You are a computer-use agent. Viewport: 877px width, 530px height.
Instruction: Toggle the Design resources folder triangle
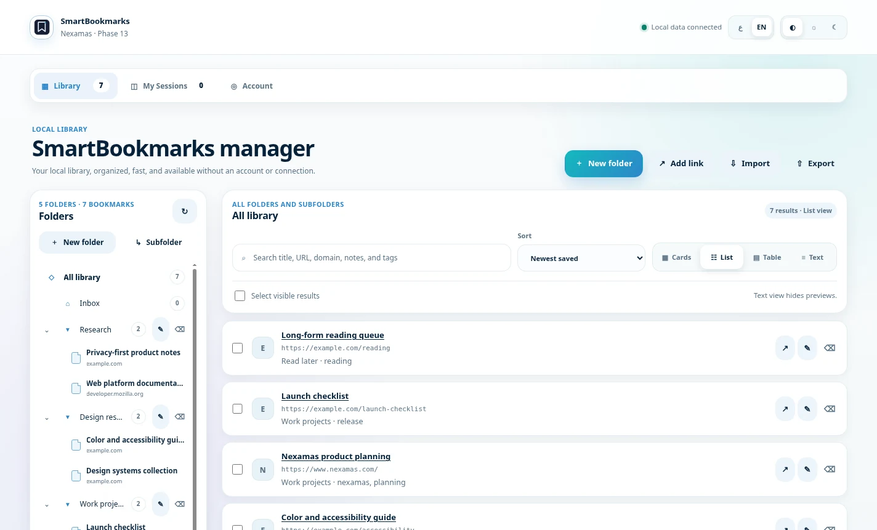[68, 417]
